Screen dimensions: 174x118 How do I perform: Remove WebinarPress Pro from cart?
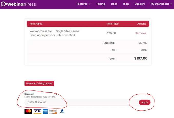tap(140, 33)
